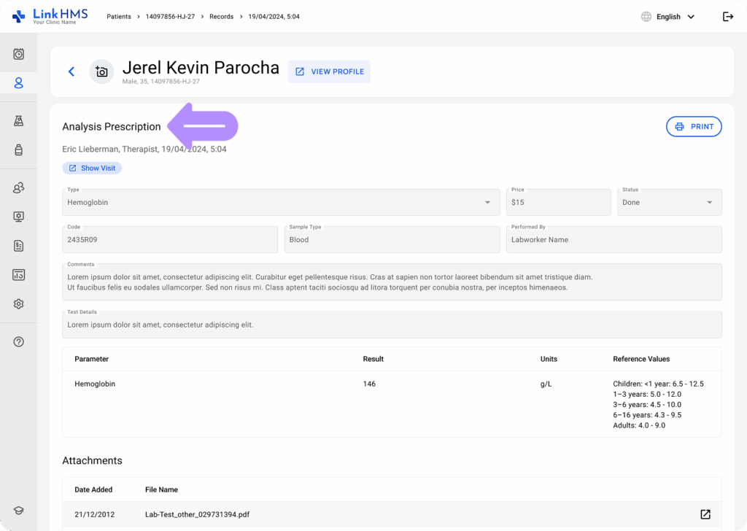Click the Sample Type Blood field

click(x=392, y=239)
